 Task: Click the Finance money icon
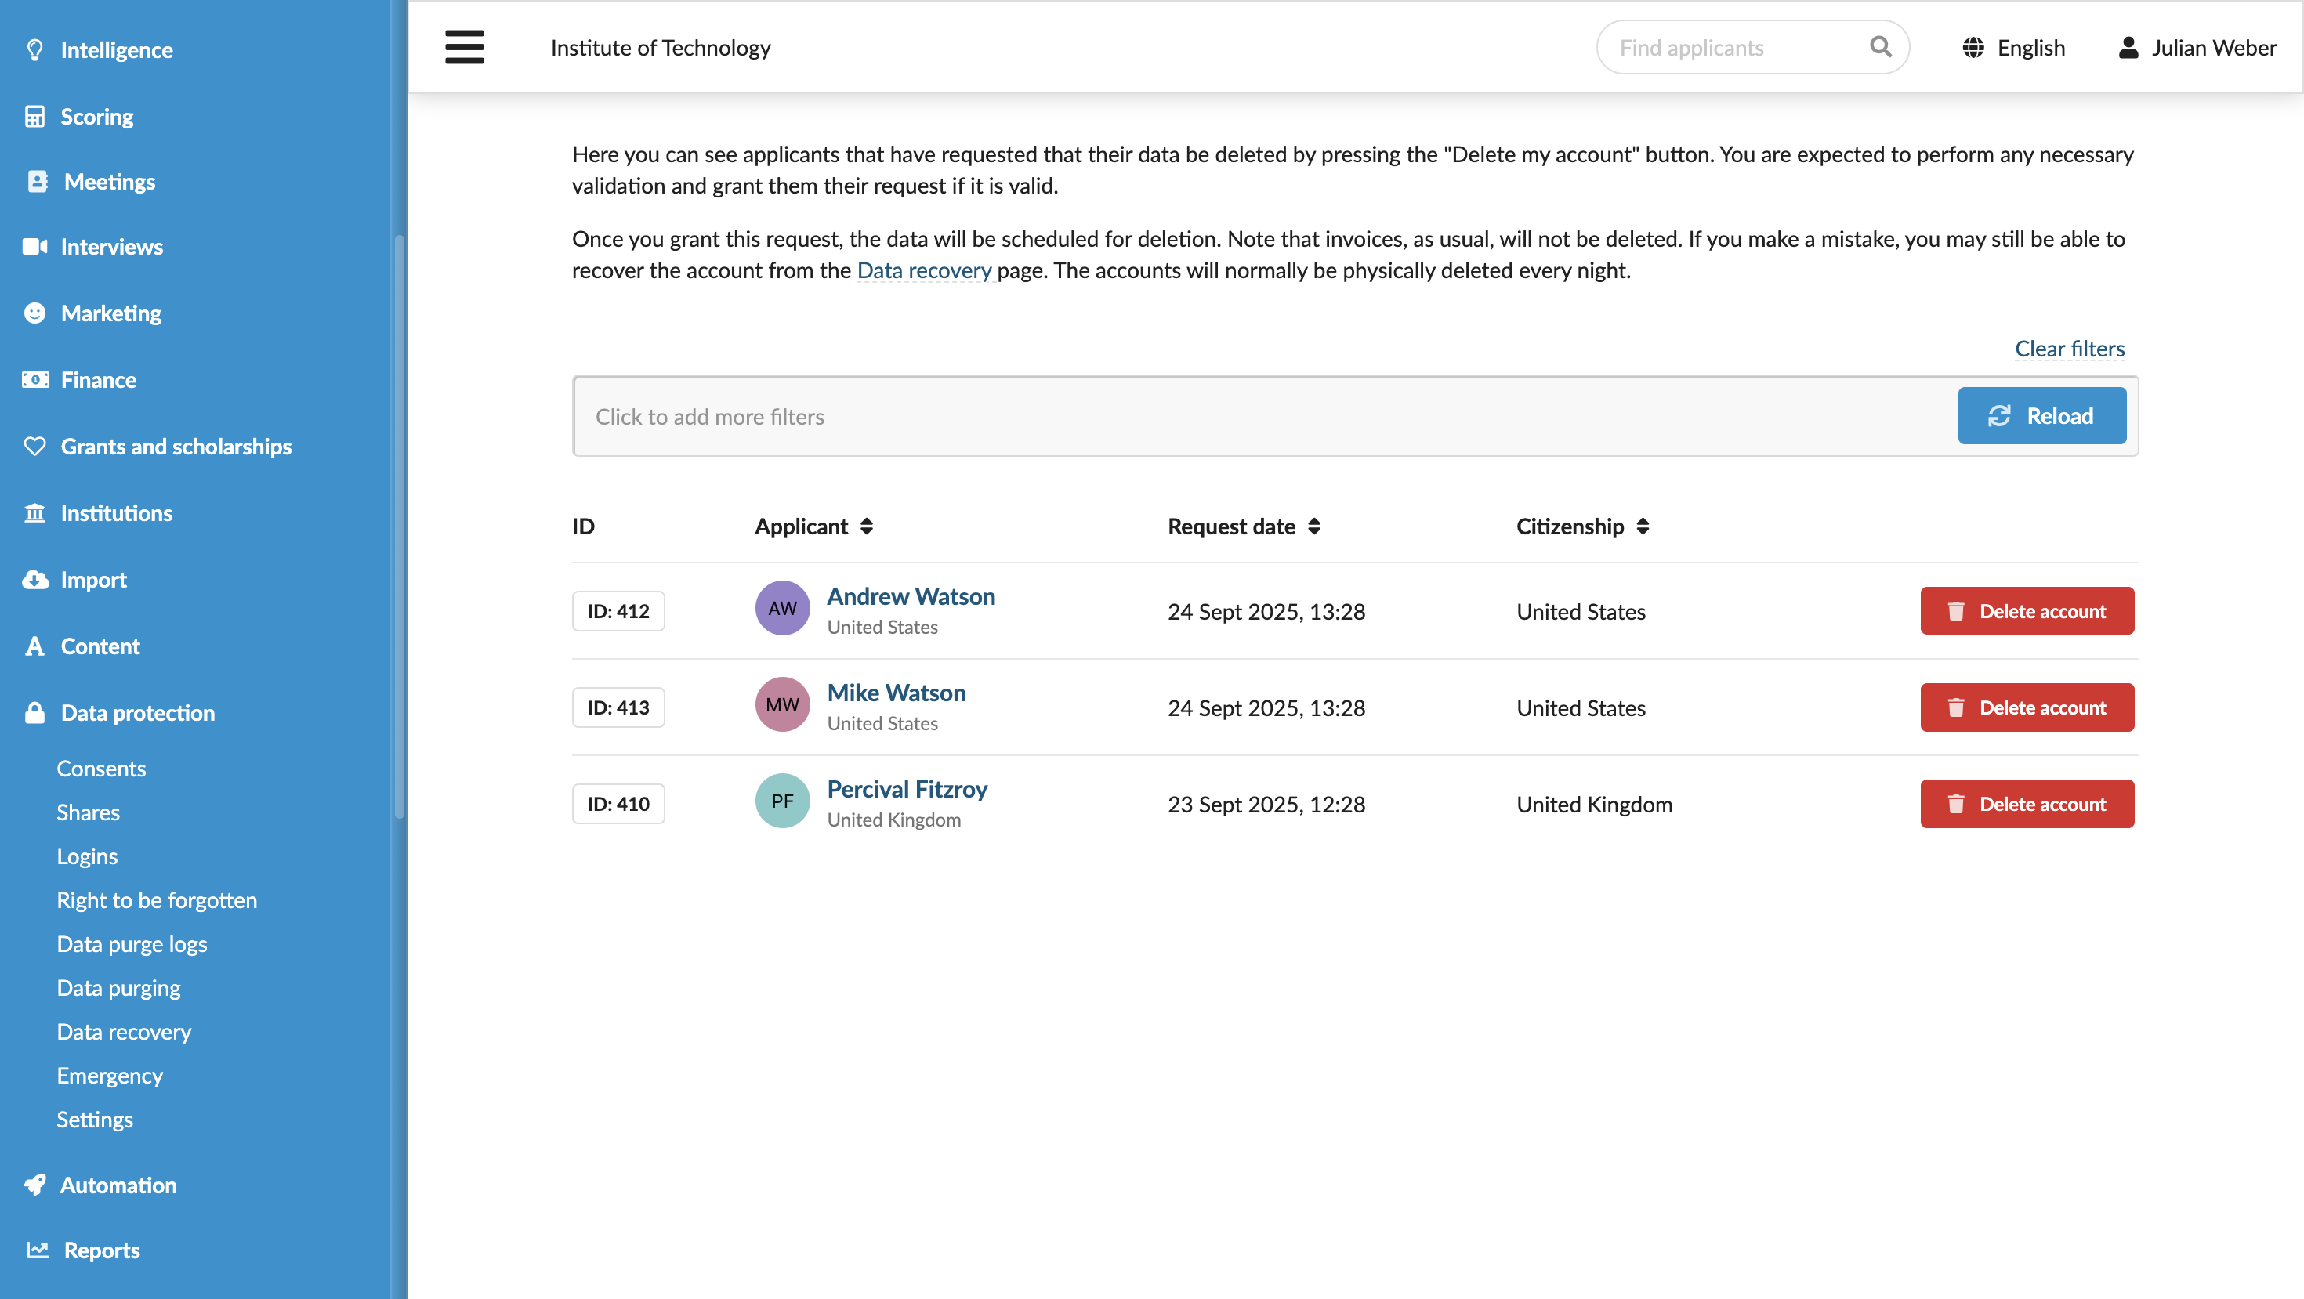pyautogui.click(x=35, y=379)
